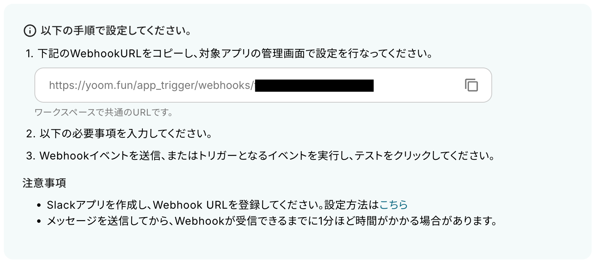Click the 以下の手順で設定してください heading
Image resolution: width=597 pixels, height=264 pixels.
[116, 31]
